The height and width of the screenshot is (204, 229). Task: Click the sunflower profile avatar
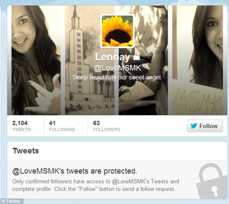(x=117, y=31)
